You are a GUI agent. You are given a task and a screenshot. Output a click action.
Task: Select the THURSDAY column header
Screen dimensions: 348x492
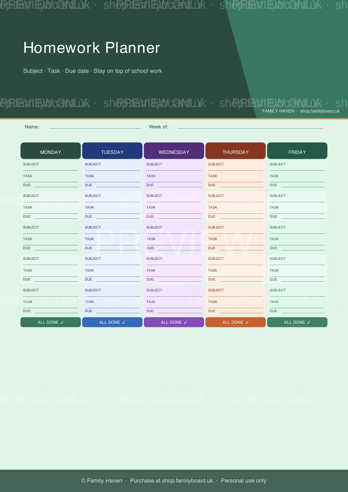[235, 151]
